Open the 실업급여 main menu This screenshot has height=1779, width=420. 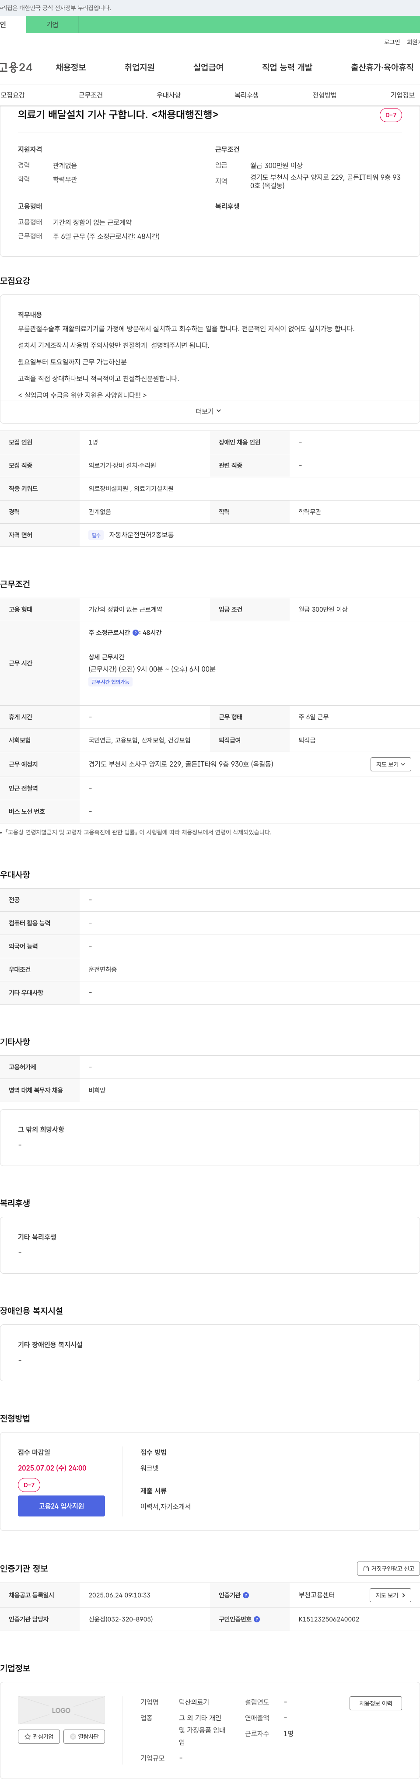[x=208, y=67]
